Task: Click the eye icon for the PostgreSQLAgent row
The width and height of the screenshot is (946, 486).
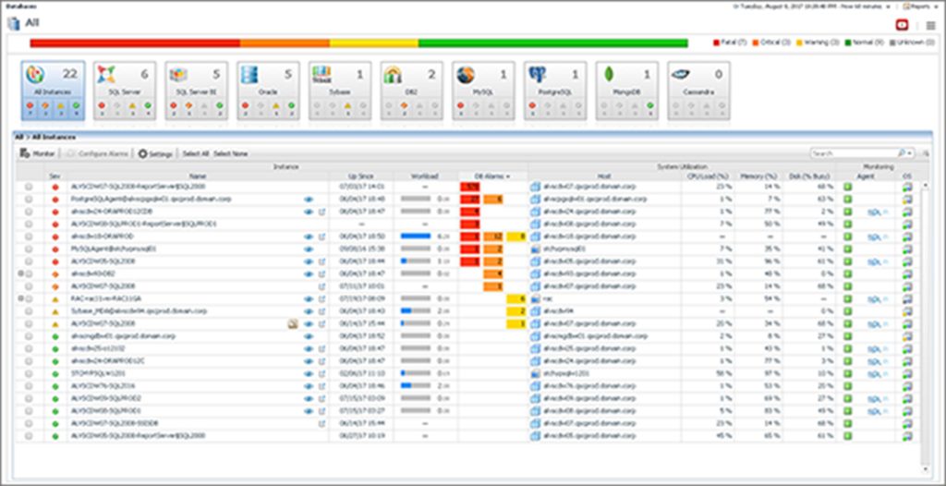Action: pos(308,199)
